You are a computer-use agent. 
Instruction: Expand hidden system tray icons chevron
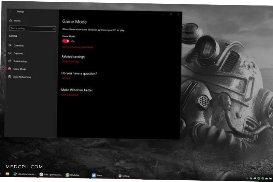pos(247,178)
